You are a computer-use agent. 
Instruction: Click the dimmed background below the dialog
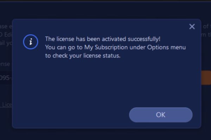[x=105, y=134]
